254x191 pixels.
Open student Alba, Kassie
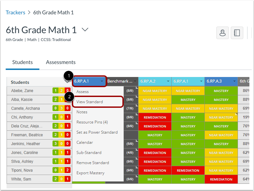[22, 100]
